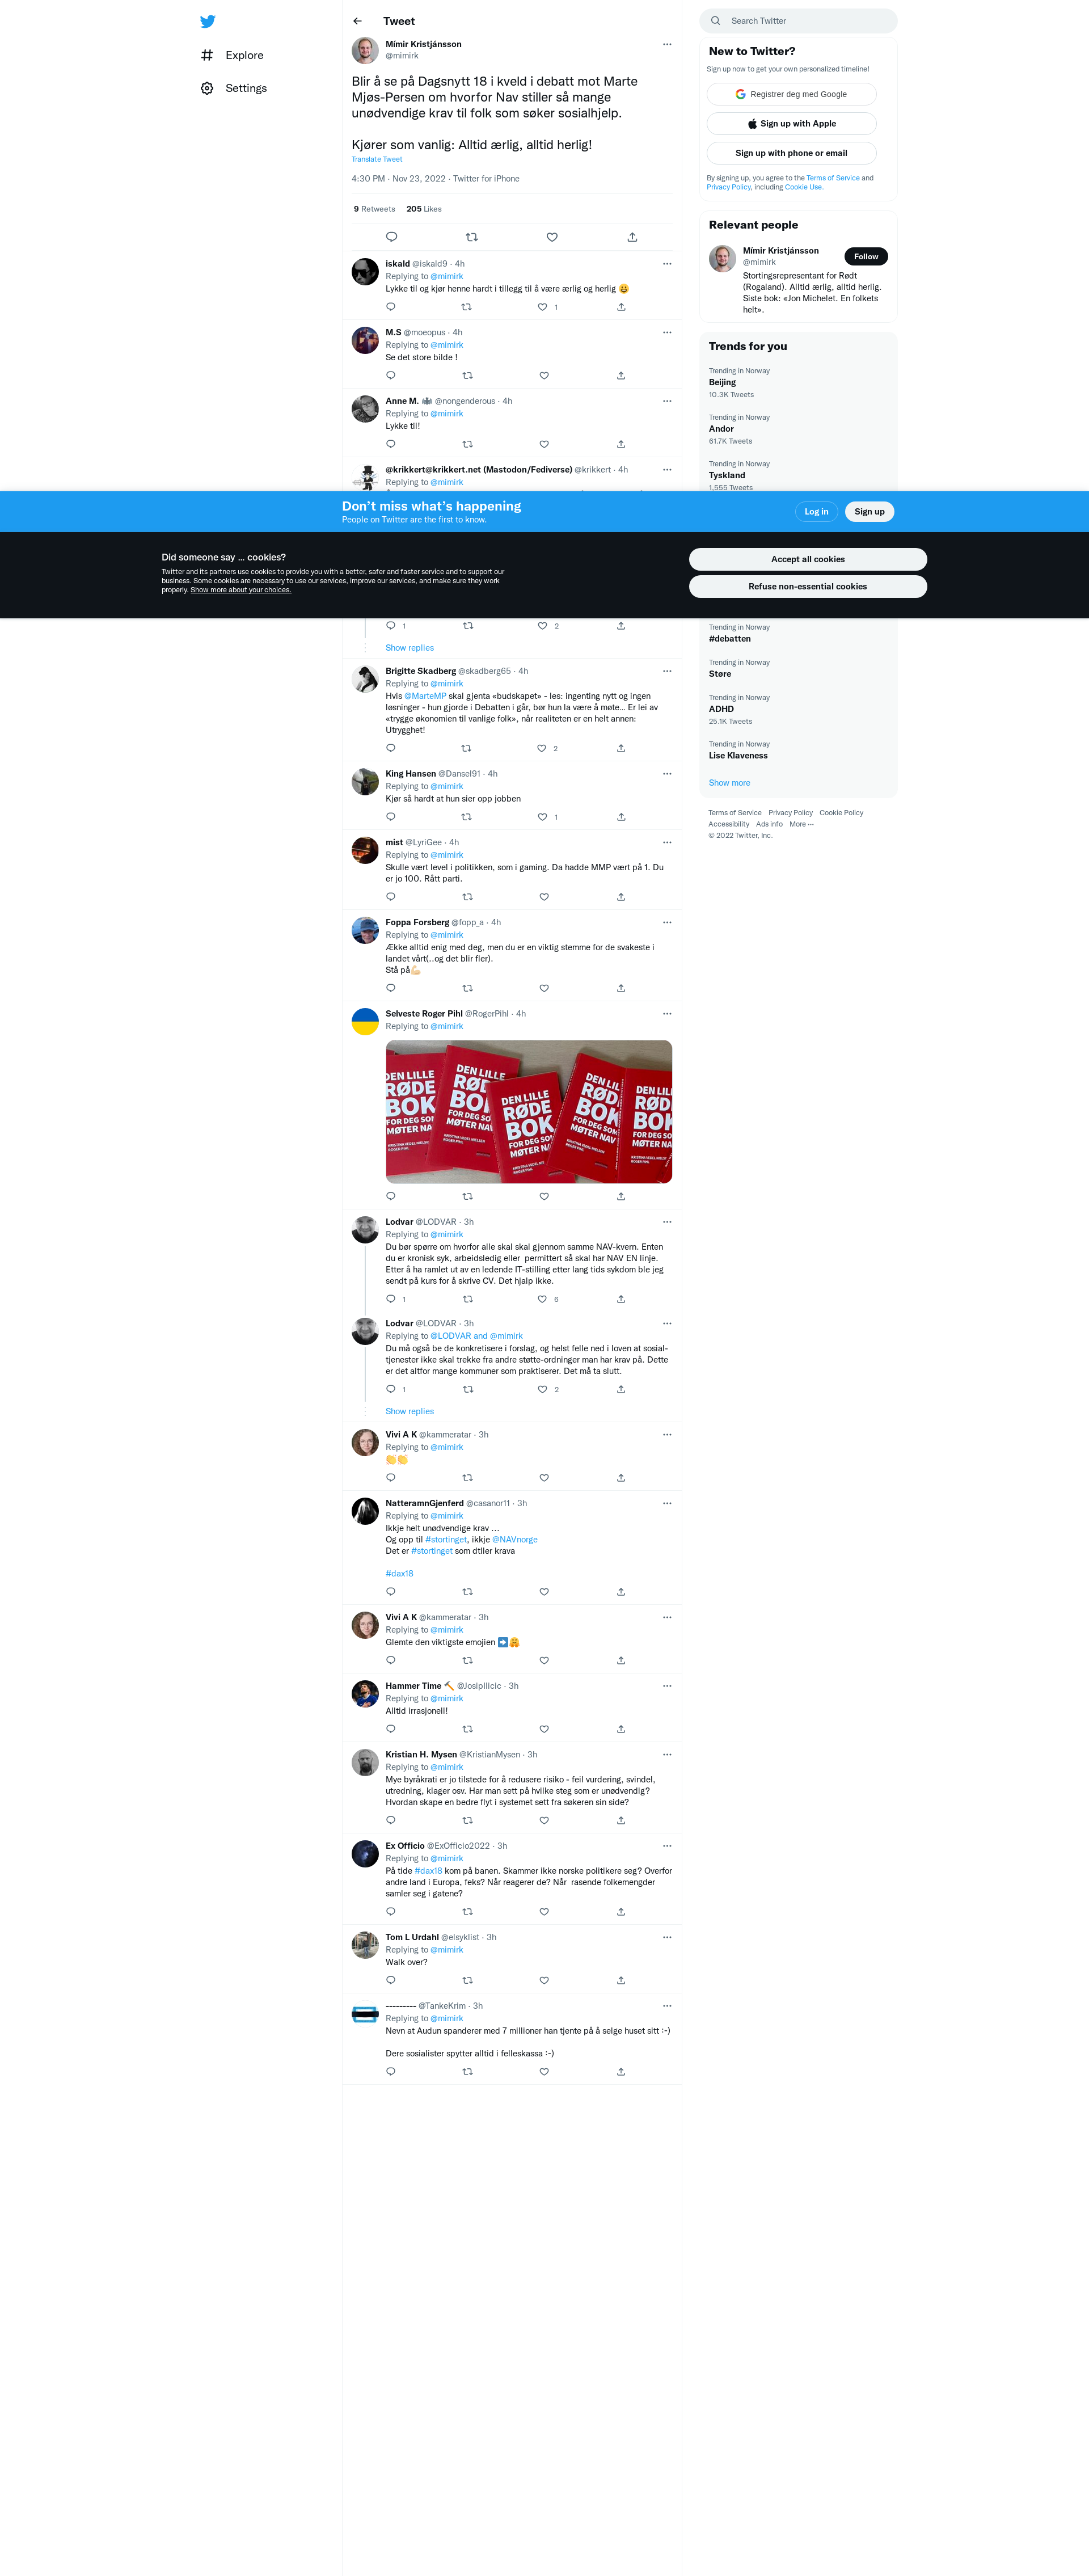Refuse non-essential cookies
The height and width of the screenshot is (2576, 1089).
coord(808,587)
